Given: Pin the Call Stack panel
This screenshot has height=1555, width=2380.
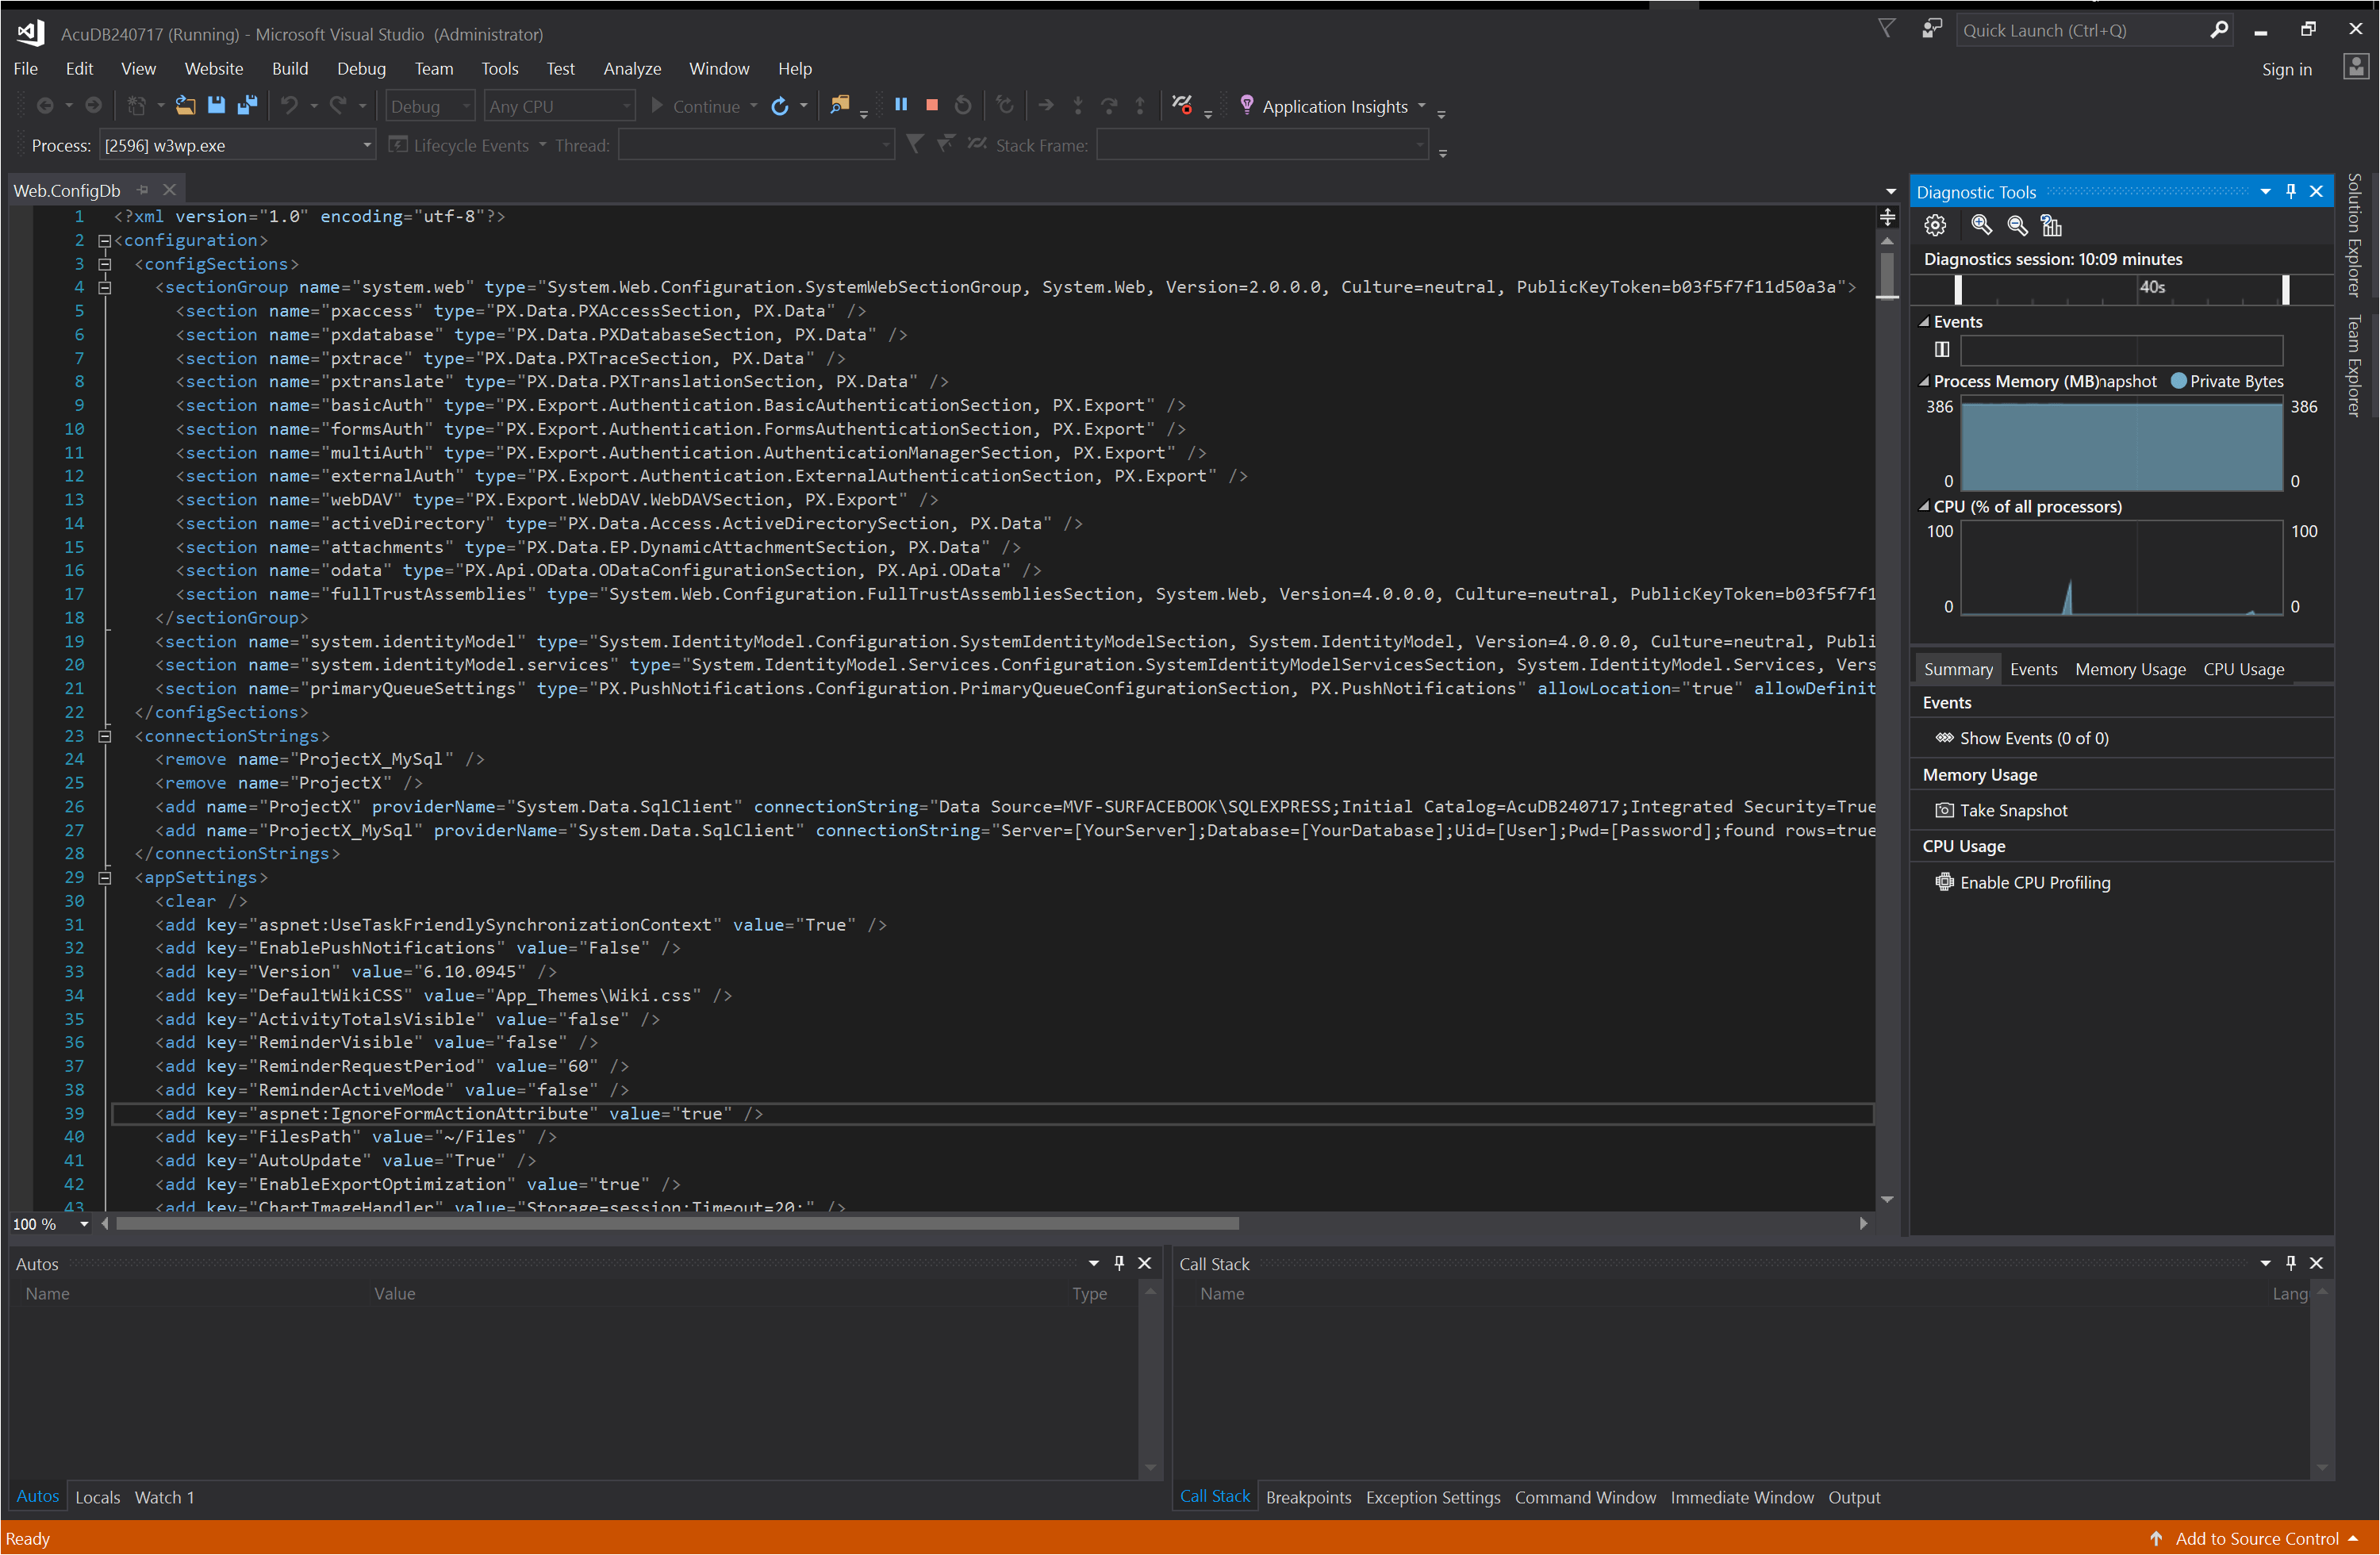Looking at the screenshot, I should 2290,1263.
